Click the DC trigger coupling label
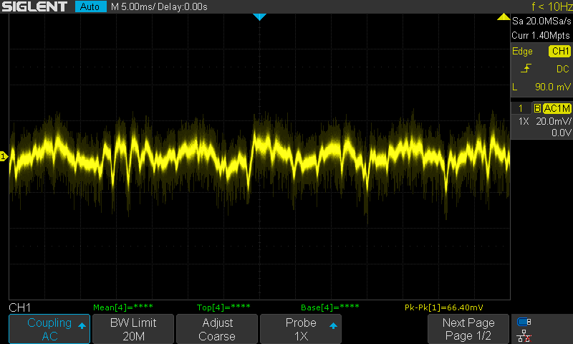Viewport: 573px width, 344px height. click(563, 69)
